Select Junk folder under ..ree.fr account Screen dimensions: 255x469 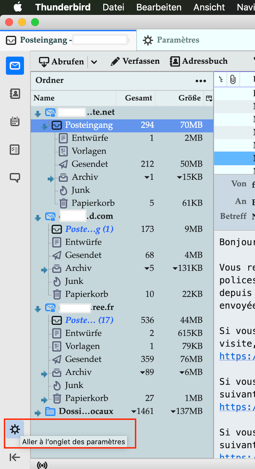click(122, 385)
